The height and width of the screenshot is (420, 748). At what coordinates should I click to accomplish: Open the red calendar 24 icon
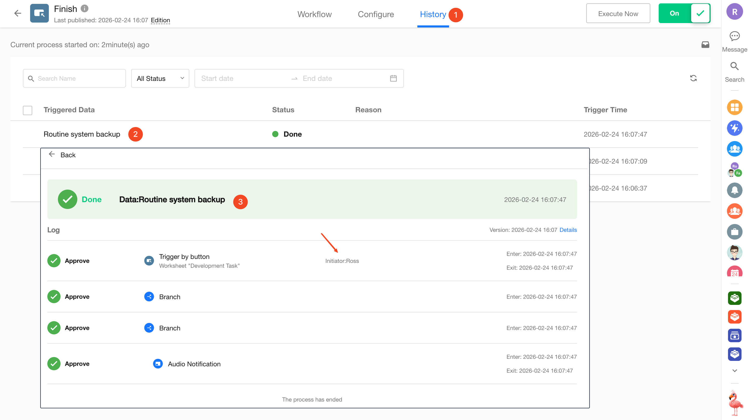pyautogui.click(x=734, y=272)
